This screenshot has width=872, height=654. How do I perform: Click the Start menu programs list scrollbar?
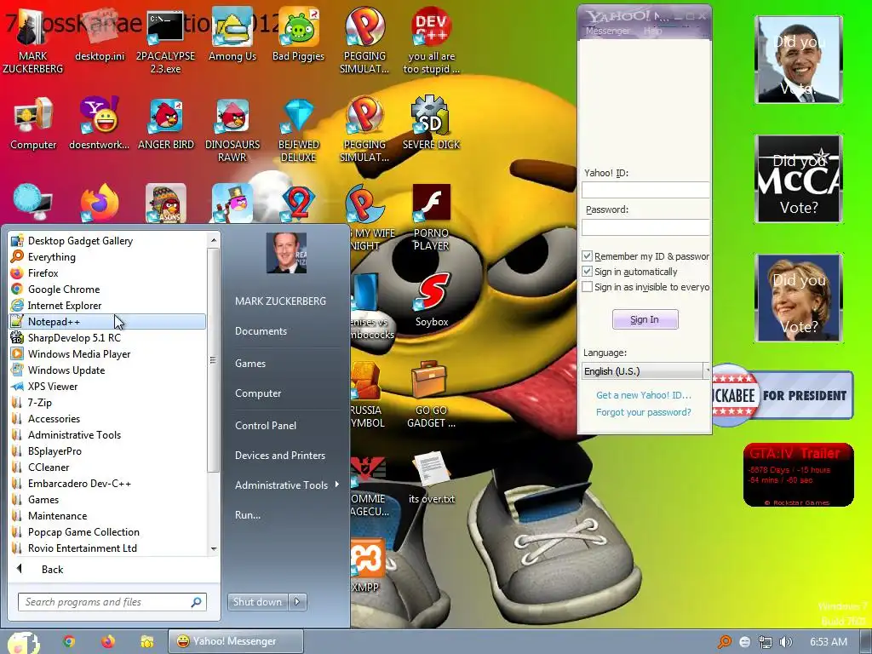click(214, 360)
